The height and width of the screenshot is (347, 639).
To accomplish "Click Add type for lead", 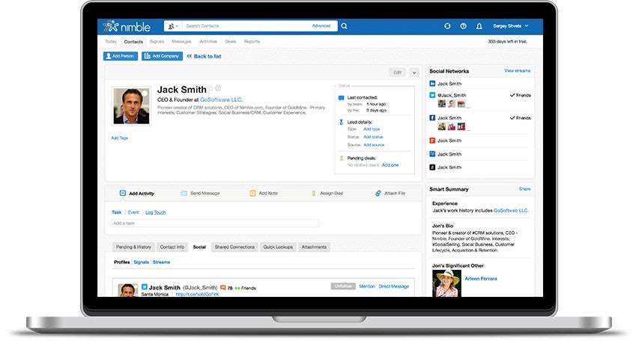I will tap(372, 129).
